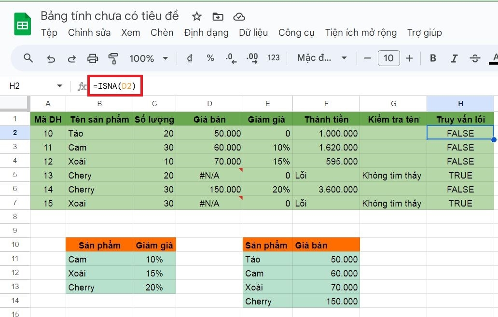Format as currency (đ)
Image resolution: width=498 pixels, height=317 pixels.
coord(190,58)
